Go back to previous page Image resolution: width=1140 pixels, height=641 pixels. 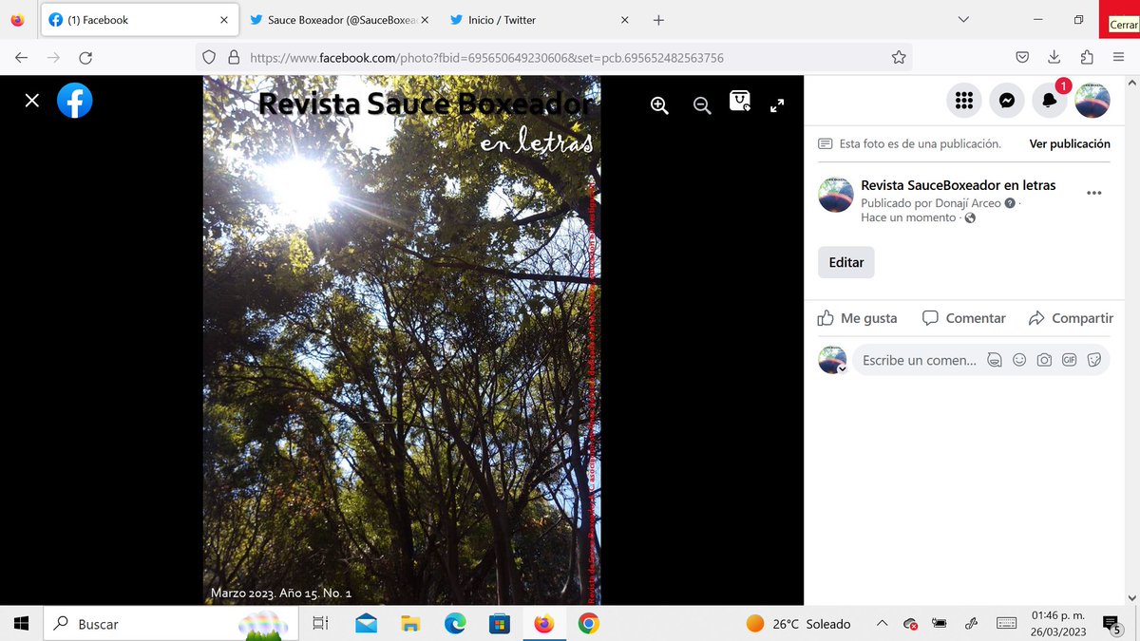tap(22, 58)
